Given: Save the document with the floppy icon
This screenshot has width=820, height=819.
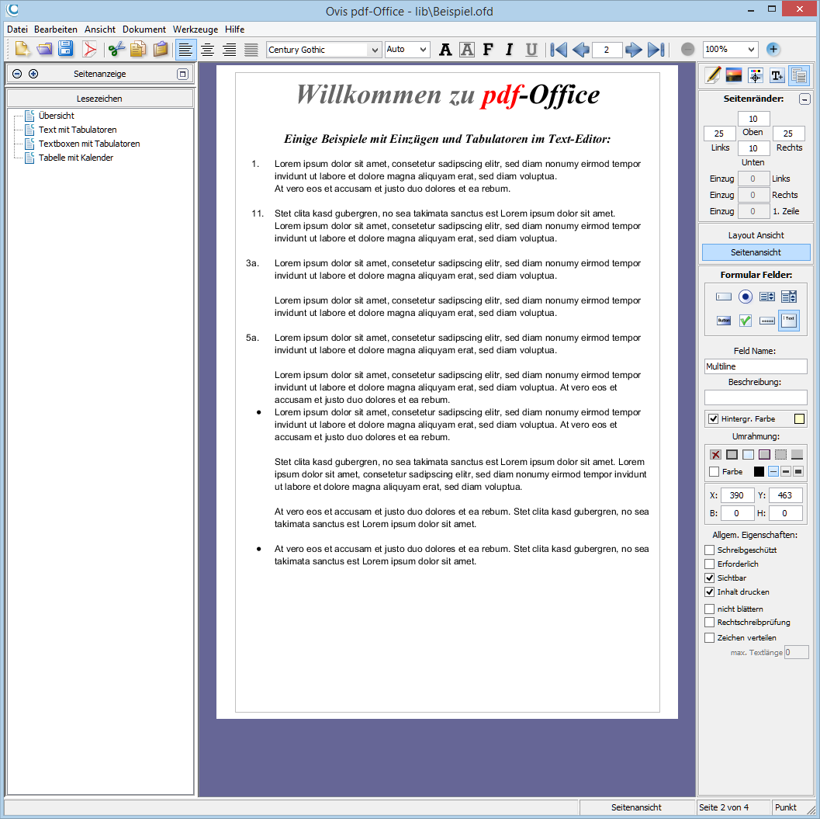Looking at the screenshot, I should tap(66, 49).
